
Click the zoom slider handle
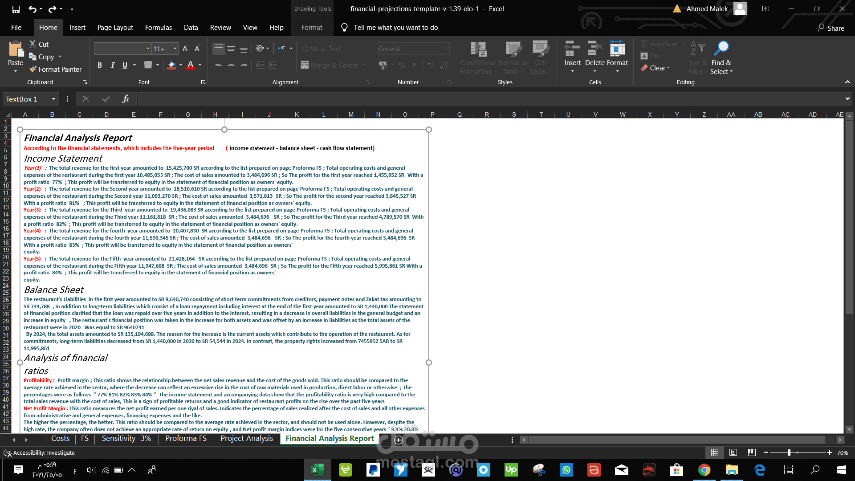789,452
